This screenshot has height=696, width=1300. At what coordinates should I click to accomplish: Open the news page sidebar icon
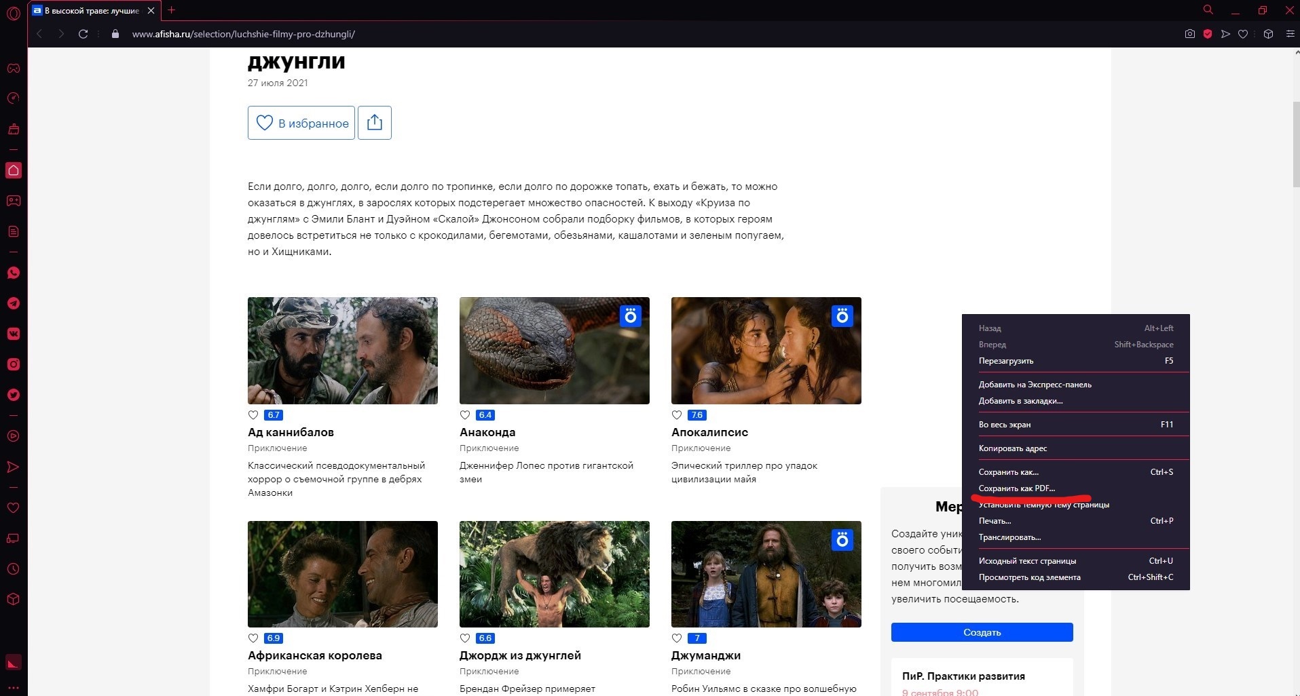pyautogui.click(x=14, y=231)
